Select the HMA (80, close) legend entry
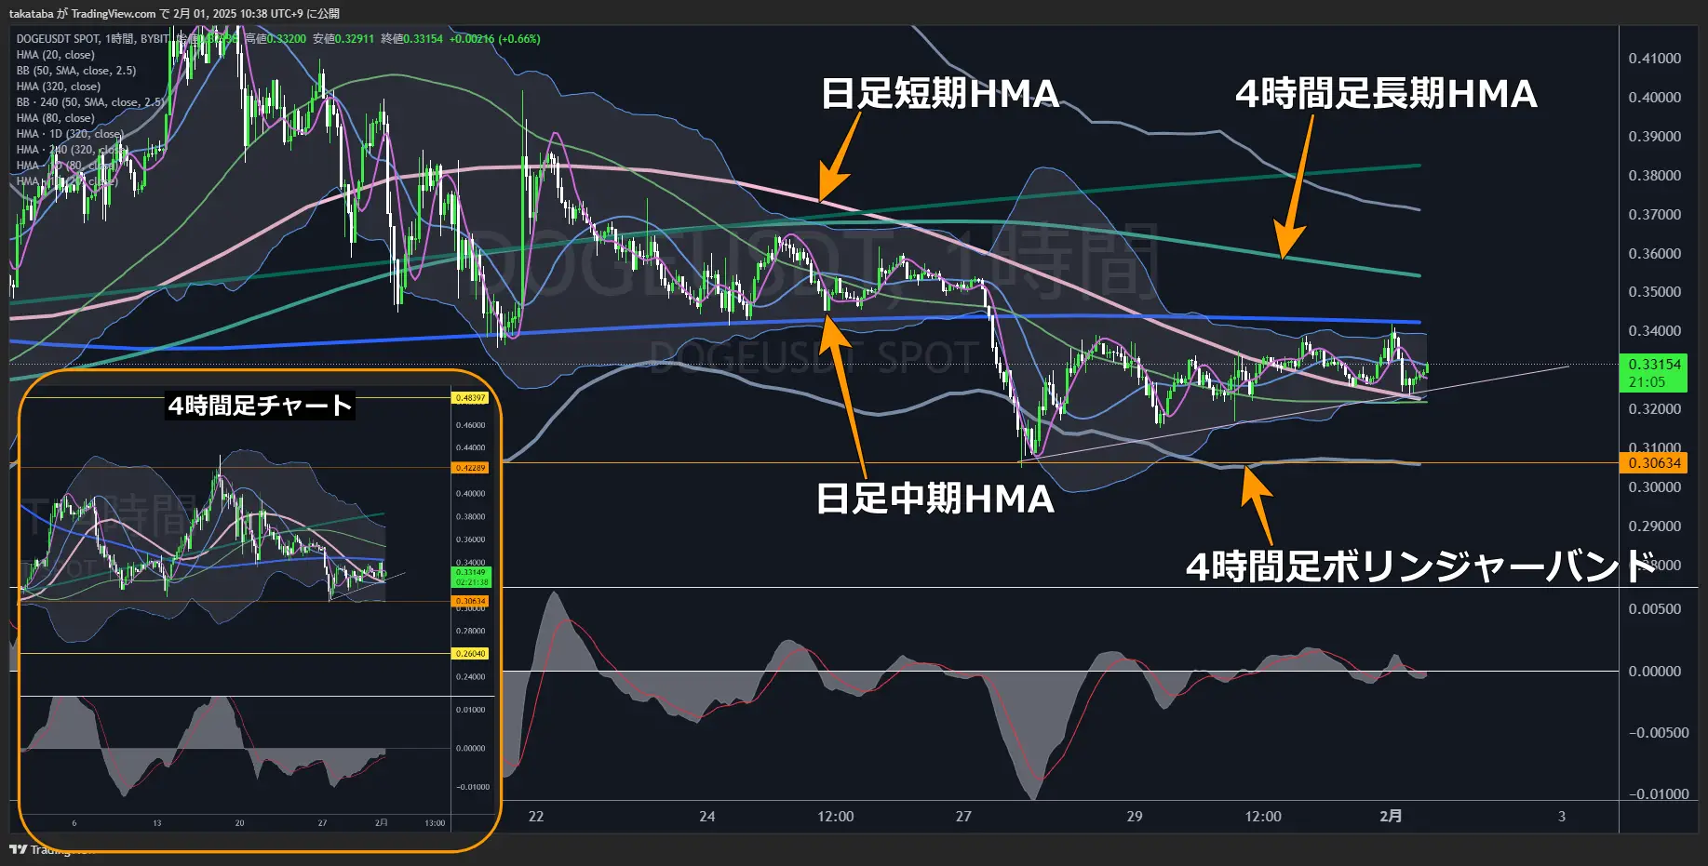The image size is (1708, 866). 56,118
